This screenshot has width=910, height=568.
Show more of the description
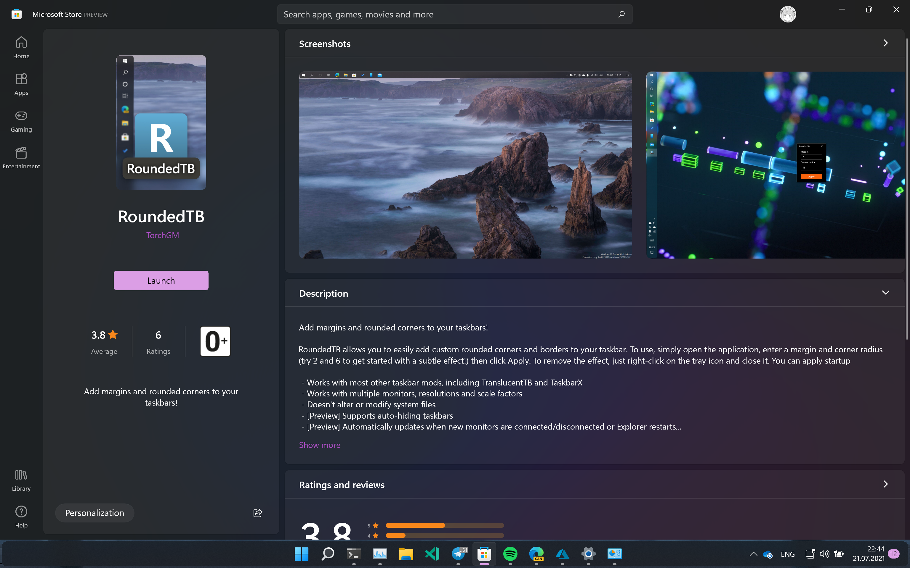tap(320, 445)
